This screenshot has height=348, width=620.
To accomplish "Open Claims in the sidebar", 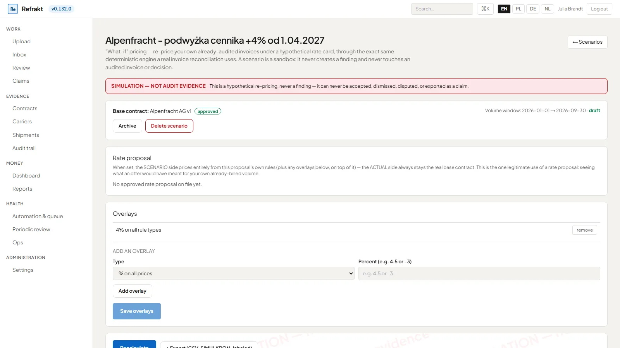I will 21,81.
